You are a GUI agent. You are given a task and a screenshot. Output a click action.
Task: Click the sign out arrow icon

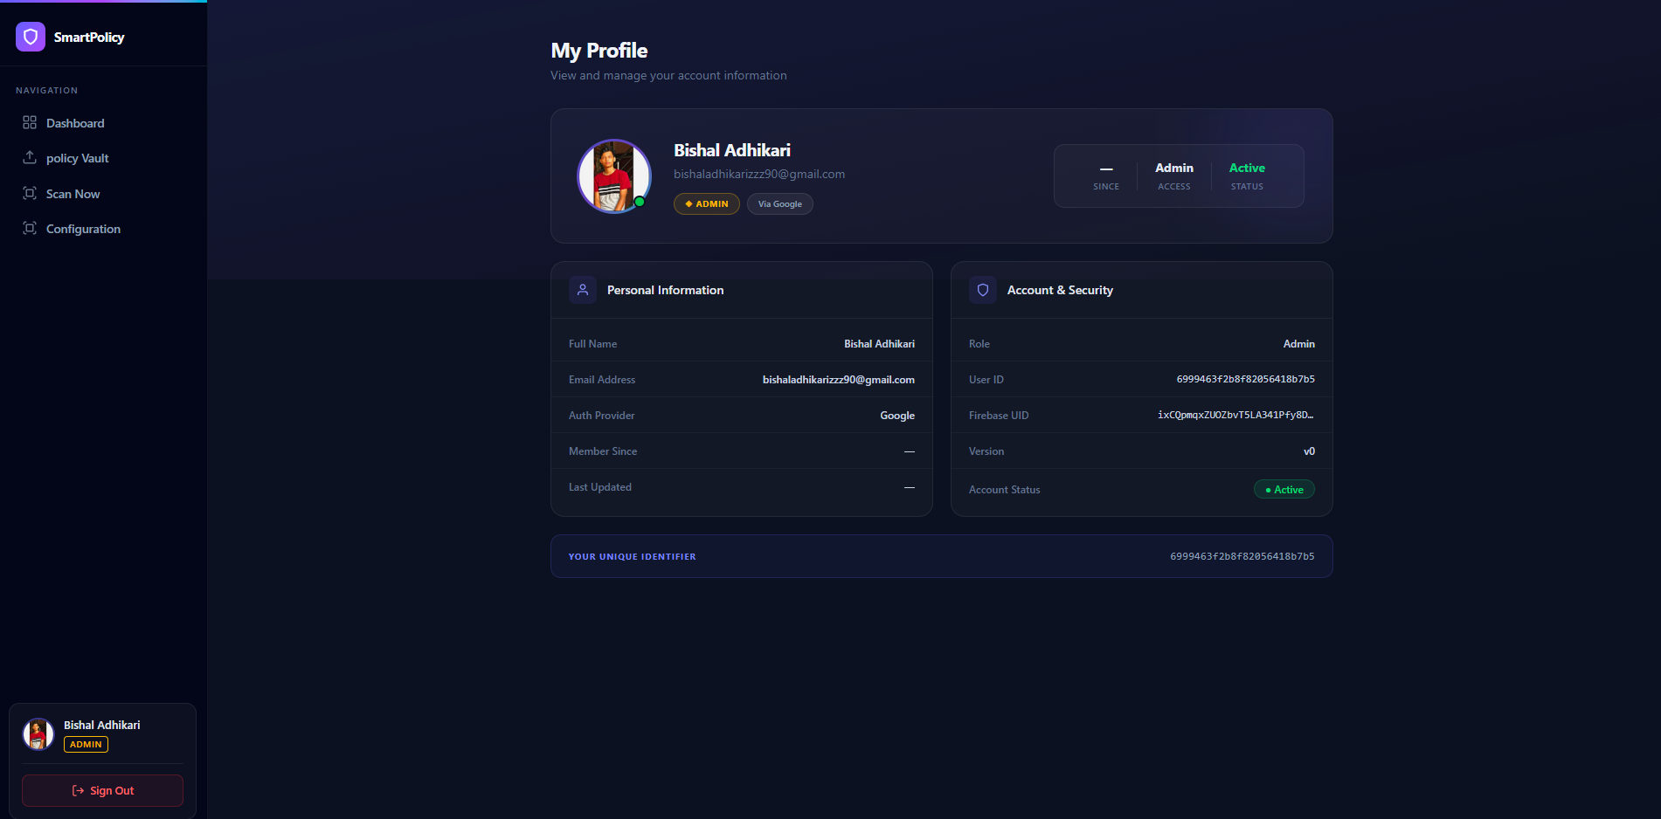click(x=78, y=791)
